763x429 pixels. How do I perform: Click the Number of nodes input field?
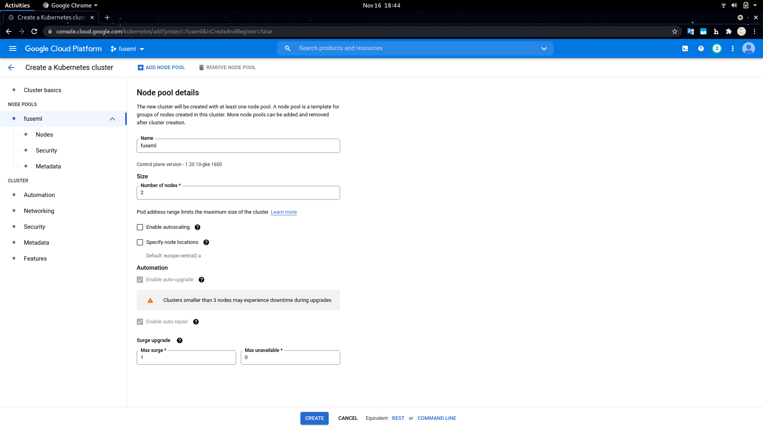click(x=238, y=193)
